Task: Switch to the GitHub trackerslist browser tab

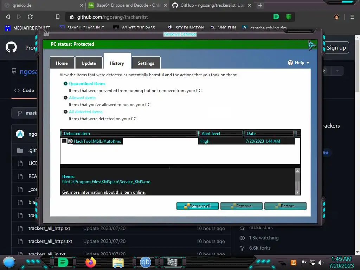Action: 212,5
